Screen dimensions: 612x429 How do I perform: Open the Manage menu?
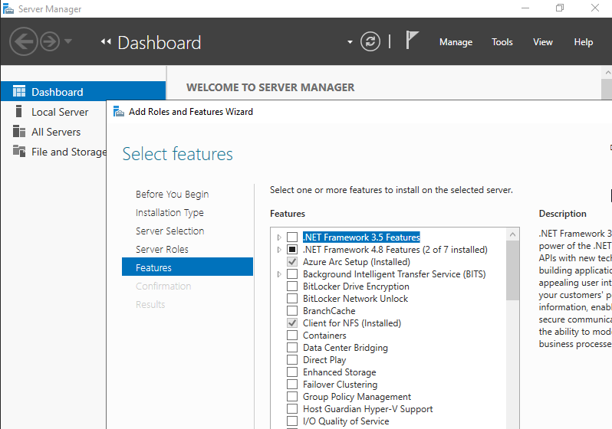pos(456,42)
